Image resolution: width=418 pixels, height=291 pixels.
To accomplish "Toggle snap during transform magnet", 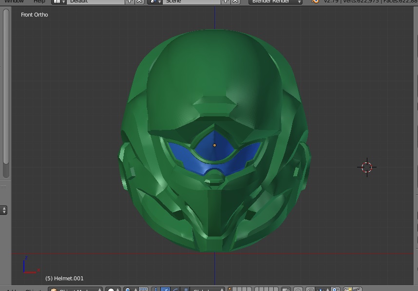I will (310, 289).
